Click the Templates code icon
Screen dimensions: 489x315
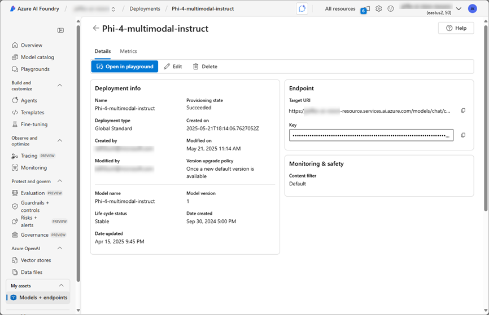point(15,112)
